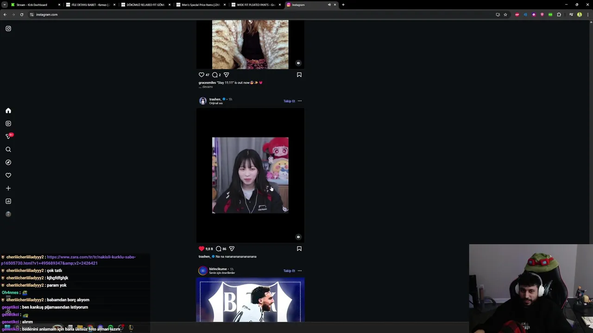Open the profile avatar in the Instagram sidebar
The width and height of the screenshot is (593, 333).
click(8, 214)
